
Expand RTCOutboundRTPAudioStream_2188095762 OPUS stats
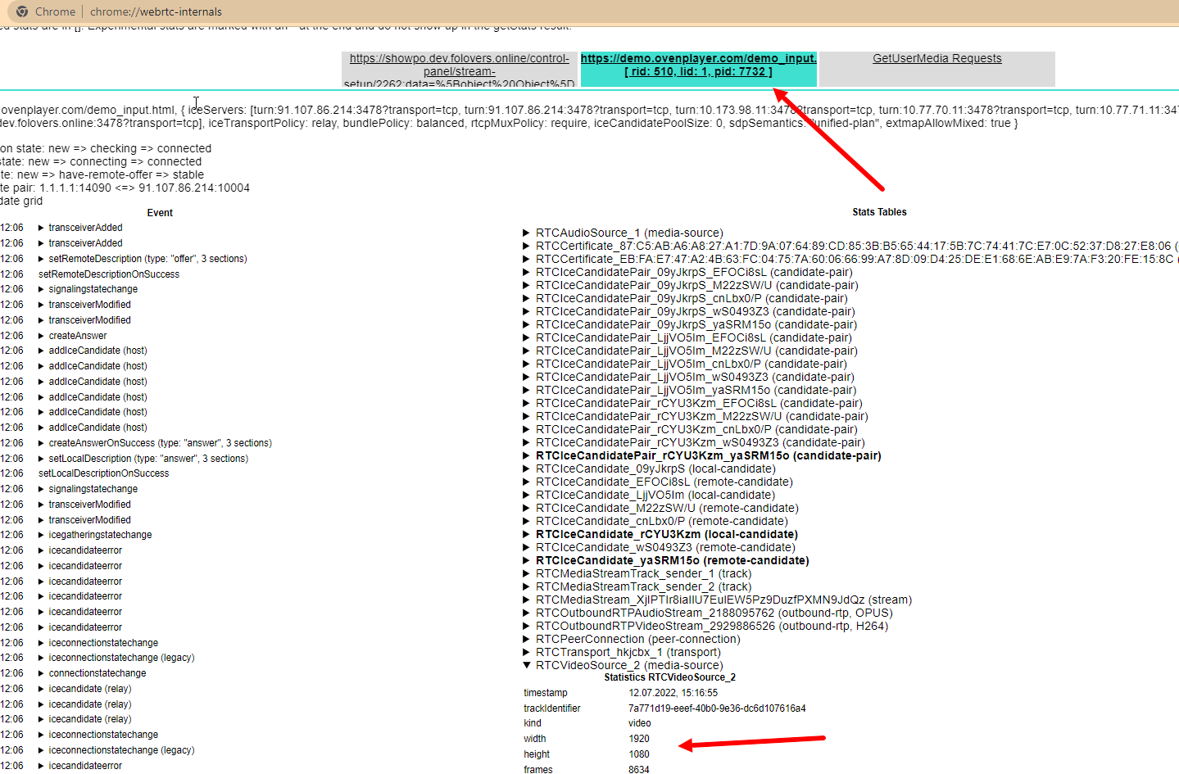tap(528, 612)
